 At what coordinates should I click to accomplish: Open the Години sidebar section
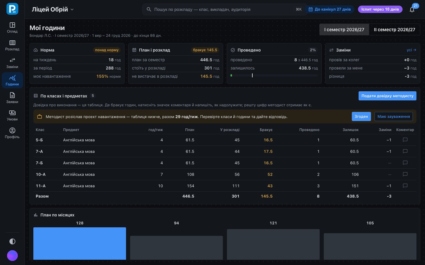pos(12,80)
